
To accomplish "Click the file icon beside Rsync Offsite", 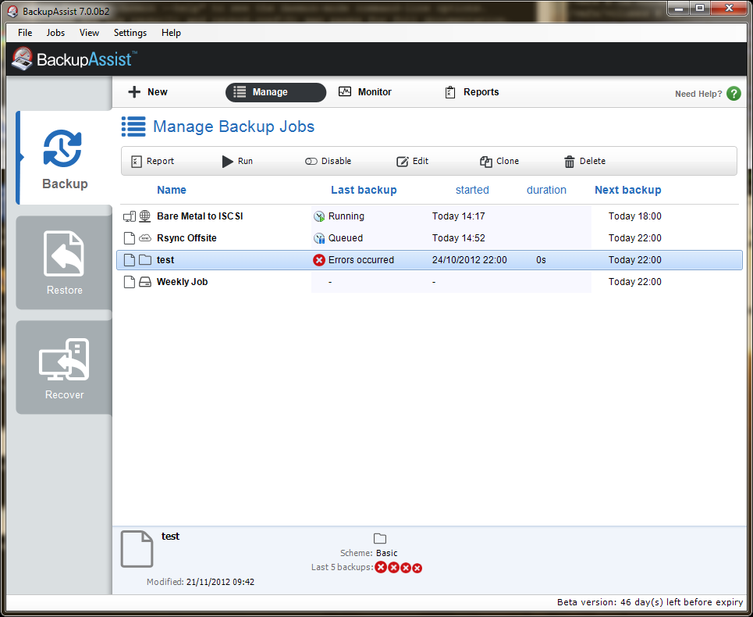I will pos(130,238).
